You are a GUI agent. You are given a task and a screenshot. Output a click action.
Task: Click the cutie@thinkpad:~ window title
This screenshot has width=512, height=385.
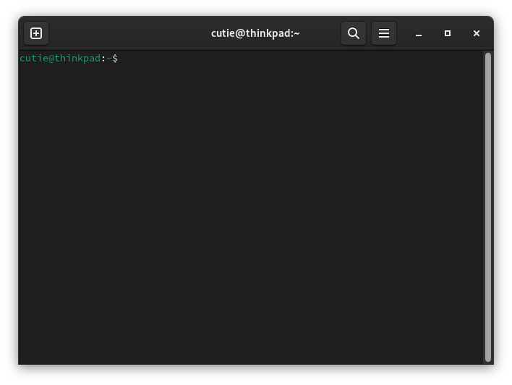click(255, 33)
